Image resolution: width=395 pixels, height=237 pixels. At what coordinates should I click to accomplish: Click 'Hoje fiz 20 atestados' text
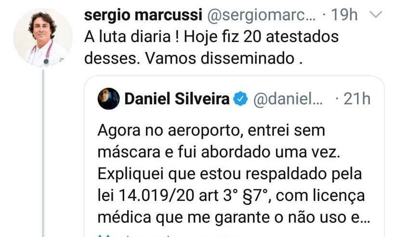pos(261,37)
